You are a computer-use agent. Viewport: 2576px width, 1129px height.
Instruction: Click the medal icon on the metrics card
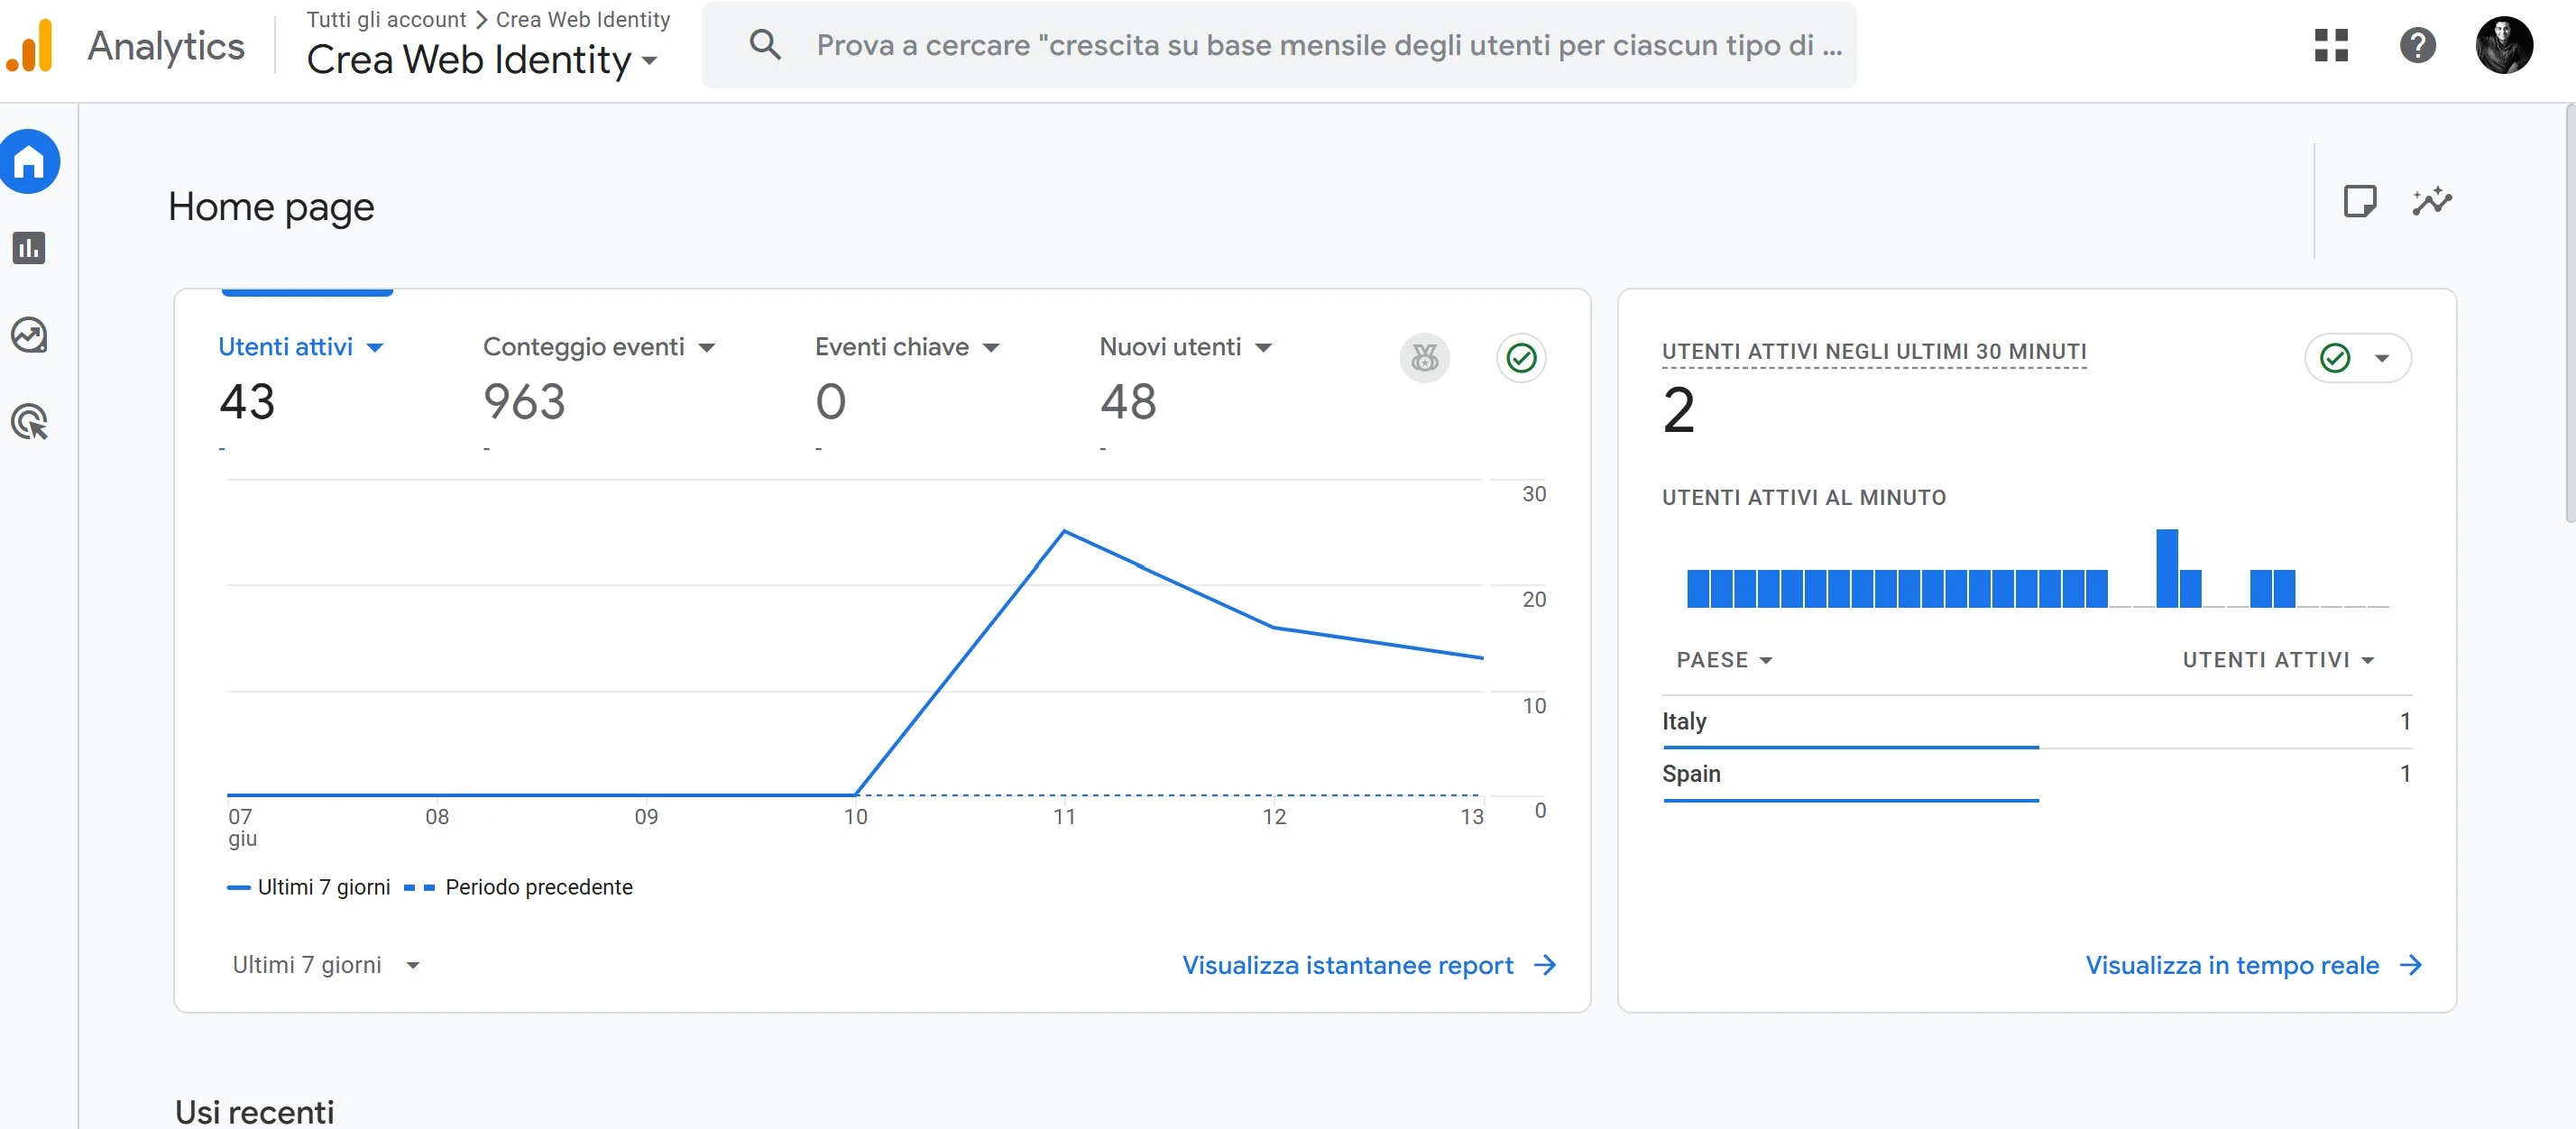click(x=1424, y=358)
